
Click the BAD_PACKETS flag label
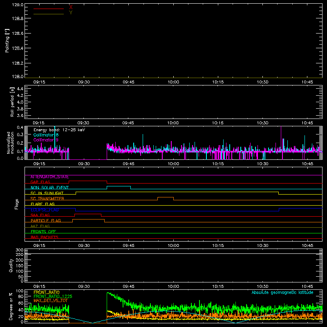click(x=45, y=237)
